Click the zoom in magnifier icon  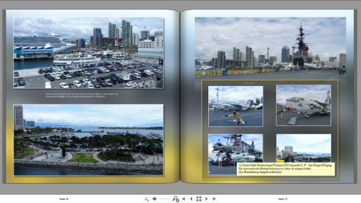pyautogui.click(x=176, y=199)
